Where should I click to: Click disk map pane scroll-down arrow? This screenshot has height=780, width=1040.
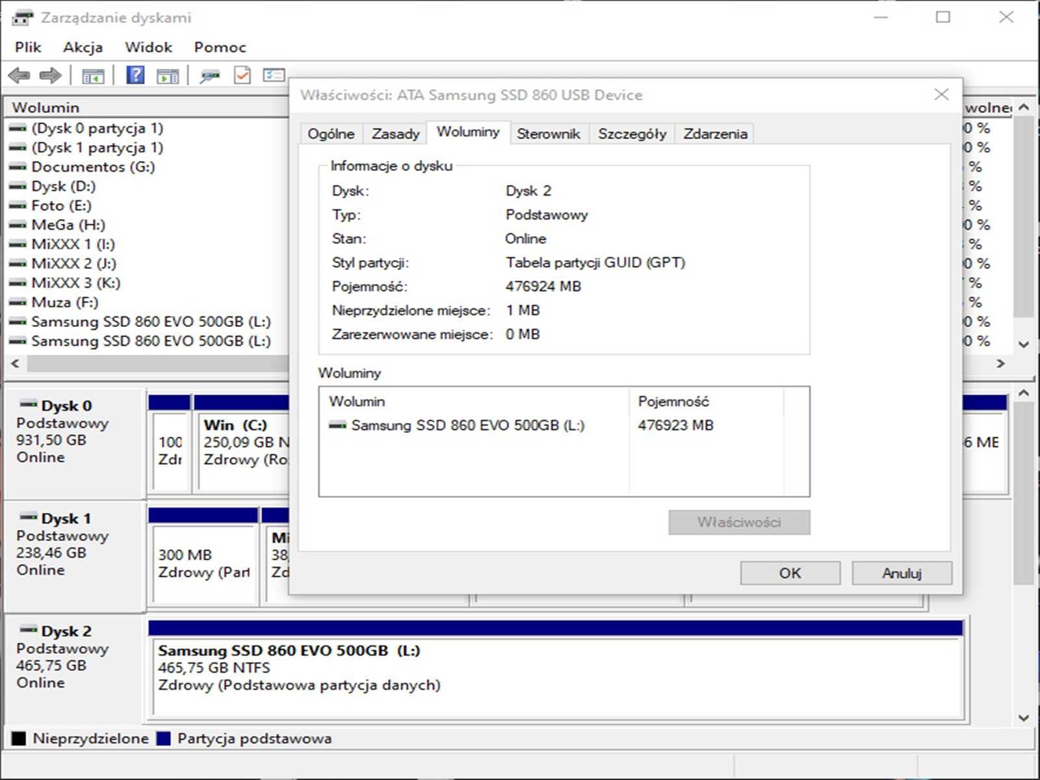pos(1024,718)
